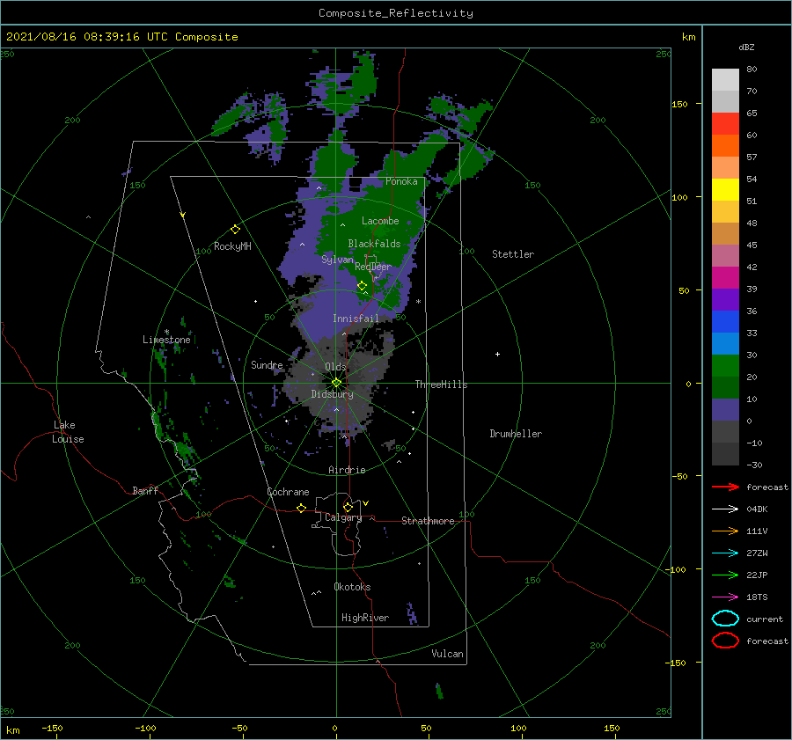Select the yellow diamond marker below RedDeer
Viewport: 792px width, 740px height.
pos(363,286)
